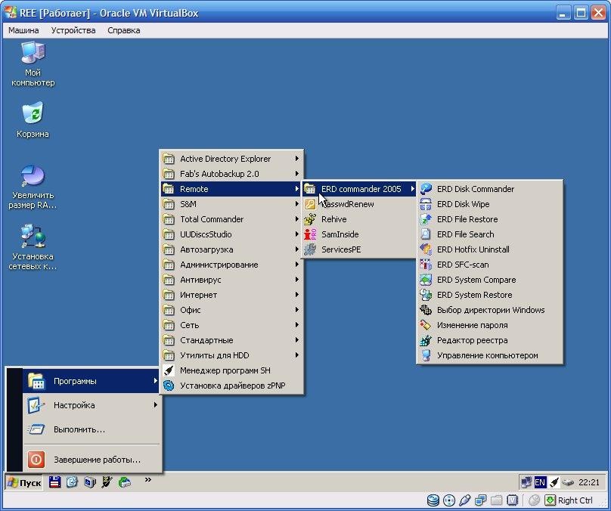The height and width of the screenshot is (511, 611).
Task: Switch input language via EN indicator
Action: click(540, 482)
